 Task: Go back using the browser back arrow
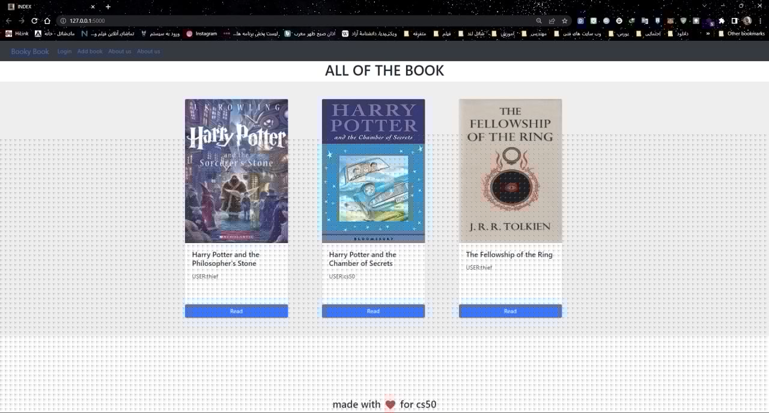coord(8,20)
